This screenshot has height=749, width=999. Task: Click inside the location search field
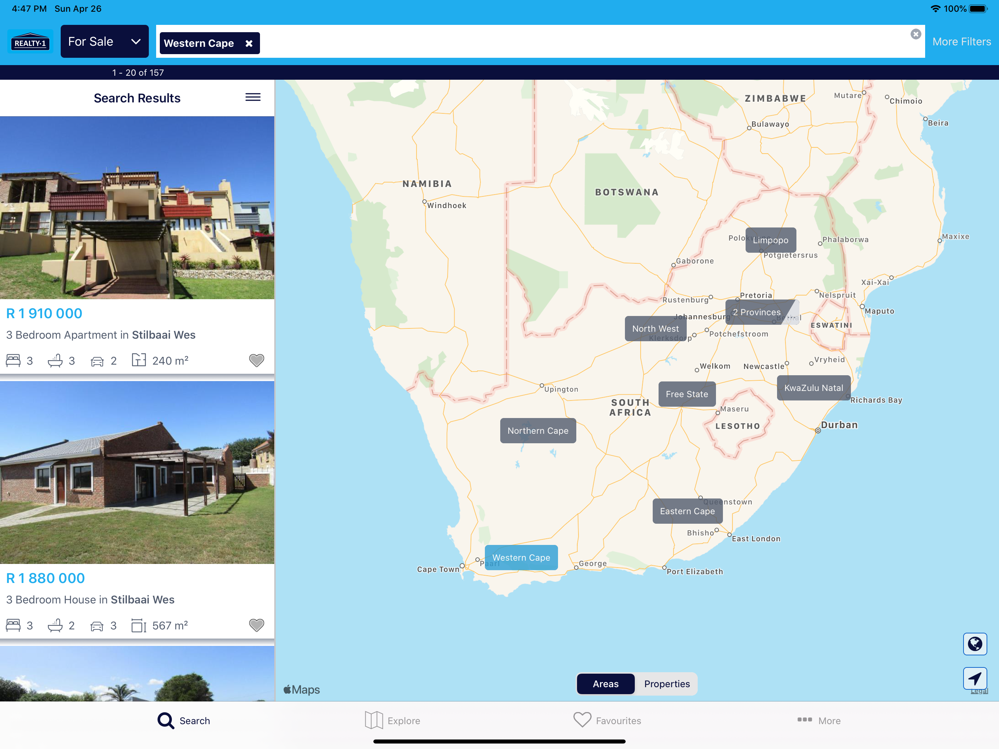(x=542, y=42)
